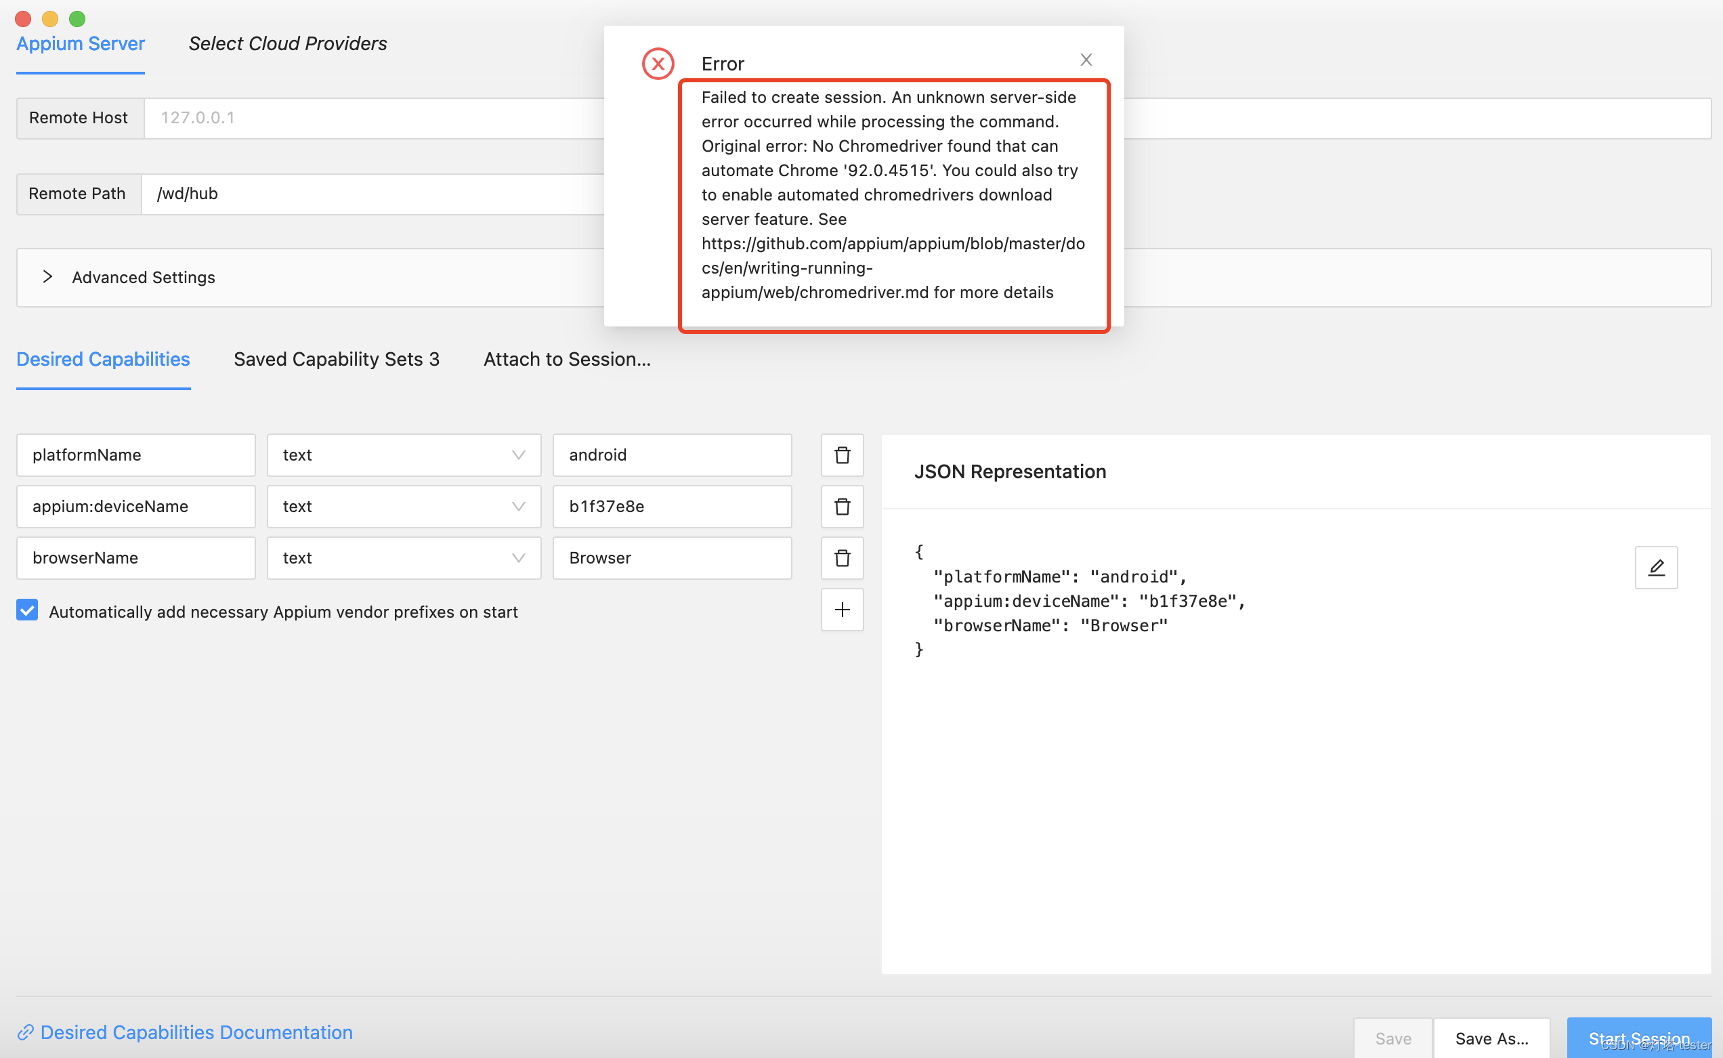Open Desired Capabilities Documentation link
Image resolution: width=1723 pixels, height=1058 pixels.
pos(185,1032)
